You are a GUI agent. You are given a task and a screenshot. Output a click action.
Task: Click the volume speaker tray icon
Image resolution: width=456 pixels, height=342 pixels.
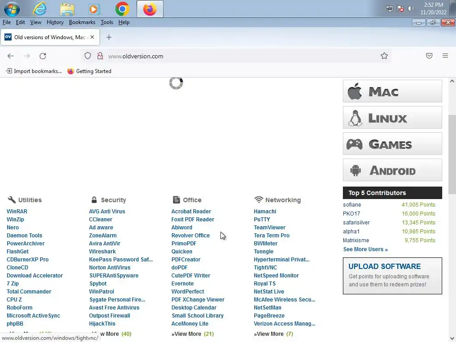pos(411,8)
